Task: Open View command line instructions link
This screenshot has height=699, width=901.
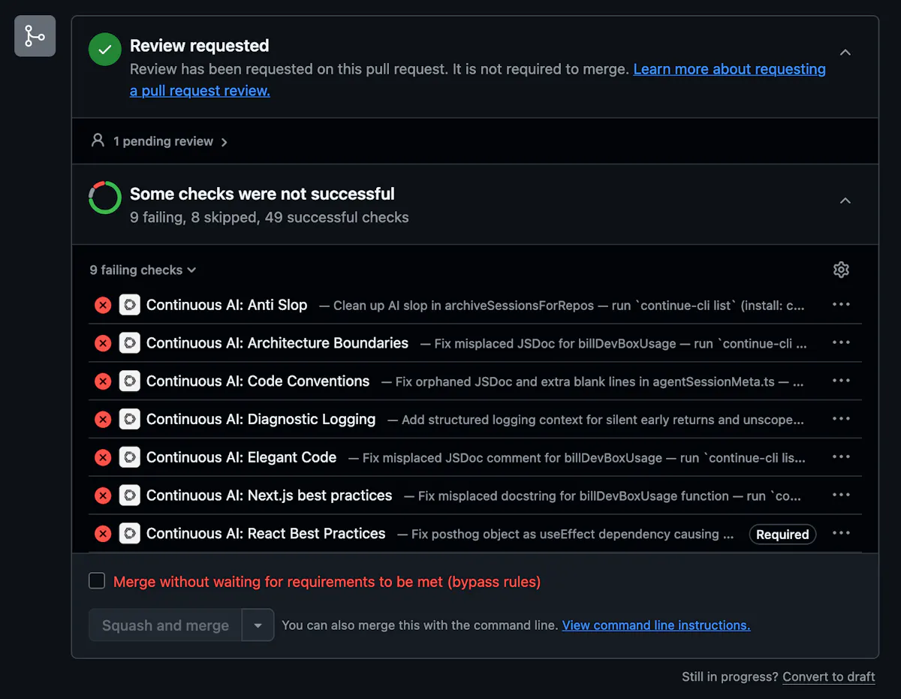Action: coord(656,625)
